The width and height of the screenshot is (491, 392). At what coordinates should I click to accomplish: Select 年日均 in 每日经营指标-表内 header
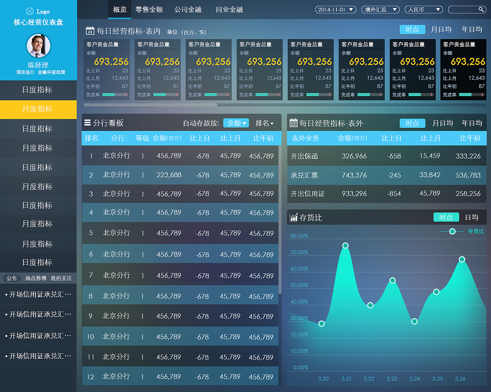[x=472, y=29]
